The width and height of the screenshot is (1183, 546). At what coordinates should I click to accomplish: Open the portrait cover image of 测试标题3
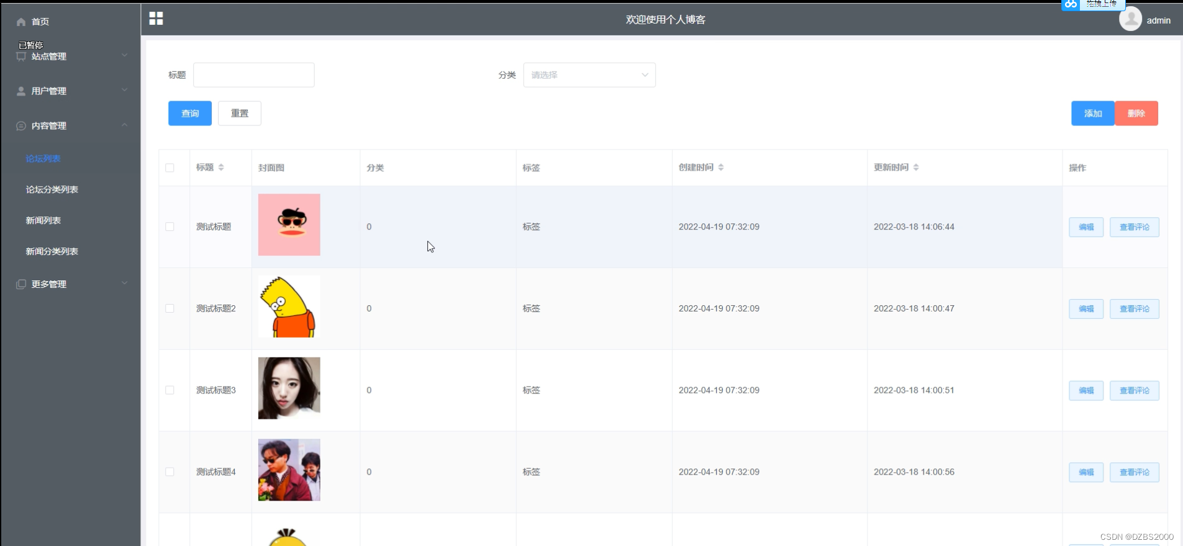(x=289, y=388)
